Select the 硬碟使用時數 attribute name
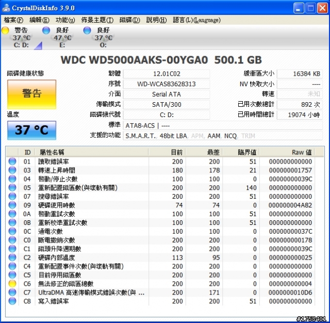The image size is (330, 323). pyautogui.click(x=56, y=205)
